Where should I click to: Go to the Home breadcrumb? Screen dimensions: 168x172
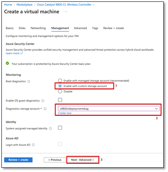[8, 5]
